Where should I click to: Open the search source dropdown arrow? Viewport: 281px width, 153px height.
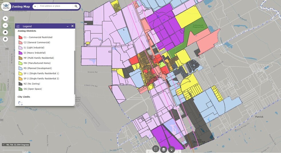pos(35,6)
